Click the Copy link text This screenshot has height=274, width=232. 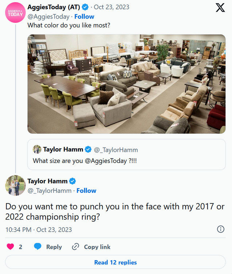pos(97,247)
